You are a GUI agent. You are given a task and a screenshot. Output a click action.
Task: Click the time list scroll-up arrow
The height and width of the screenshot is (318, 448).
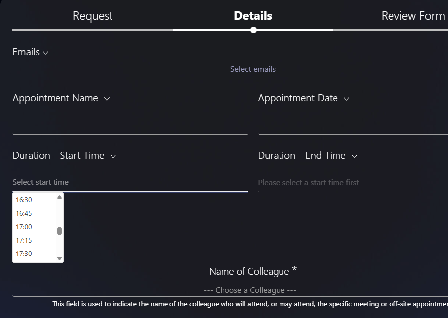click(59, 197)
